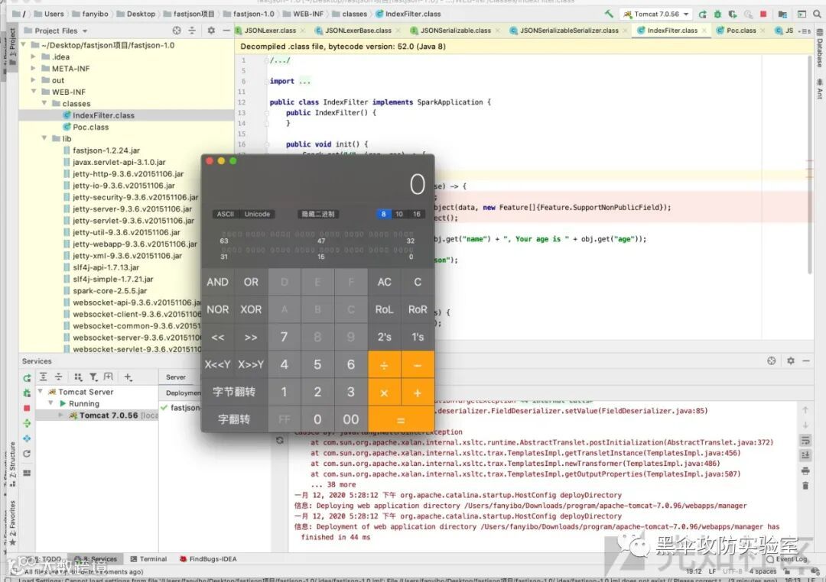Click Collapse All icon in Services toolbar
826x582 pixels.
(58, 377)
